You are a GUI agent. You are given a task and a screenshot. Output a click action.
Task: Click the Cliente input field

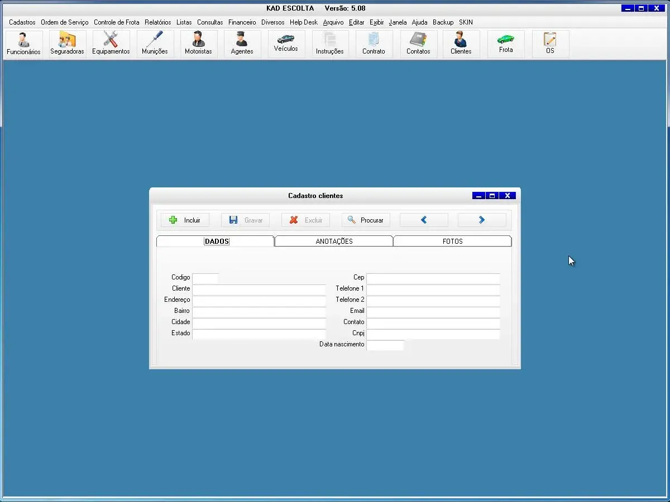(259, 289)
